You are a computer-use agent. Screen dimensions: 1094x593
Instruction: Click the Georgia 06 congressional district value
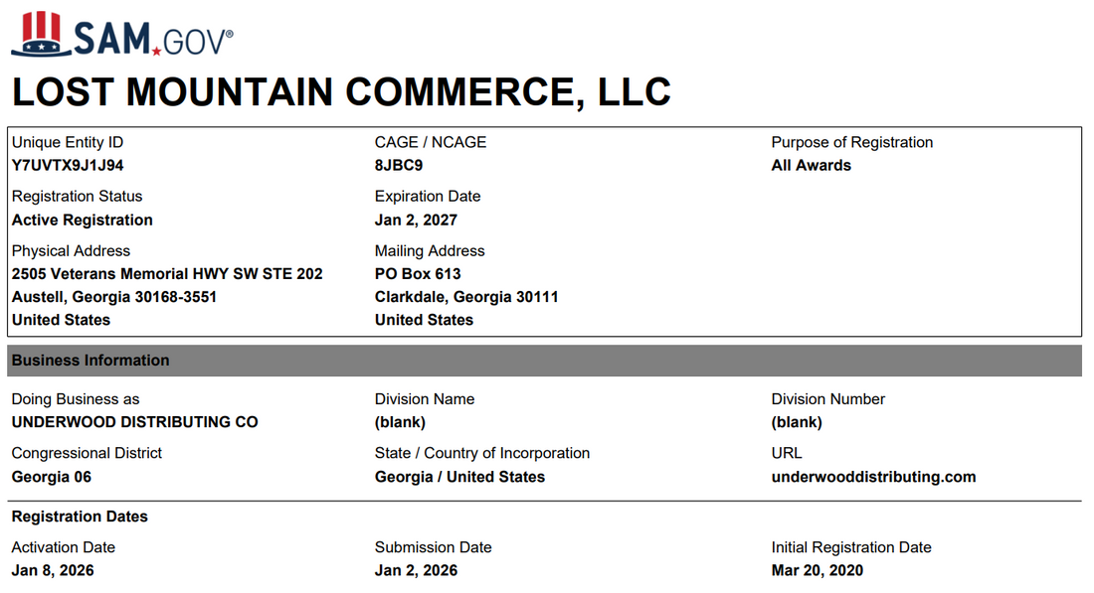[52, 477]
